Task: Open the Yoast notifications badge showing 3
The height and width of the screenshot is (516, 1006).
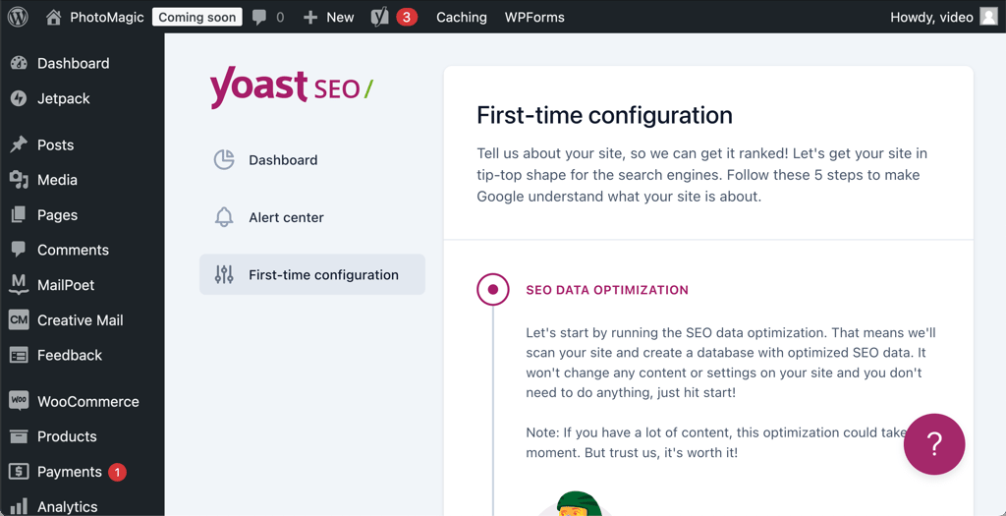Action: coord(407,18)
